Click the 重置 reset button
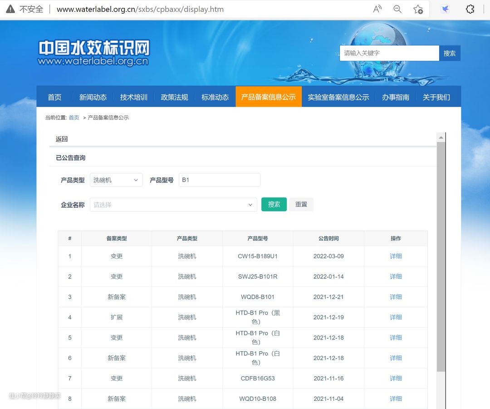Image resolution: width=490 pixels, height=409 pixels. 301,204
